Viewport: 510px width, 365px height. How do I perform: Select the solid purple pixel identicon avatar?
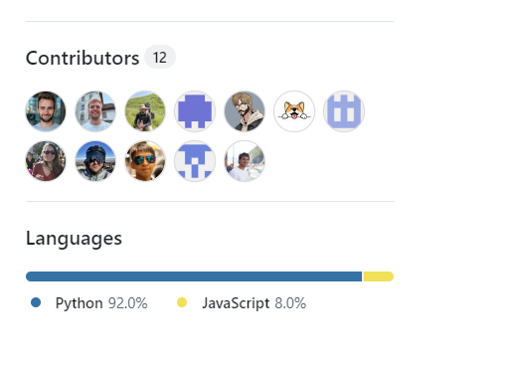click(195, 111)
